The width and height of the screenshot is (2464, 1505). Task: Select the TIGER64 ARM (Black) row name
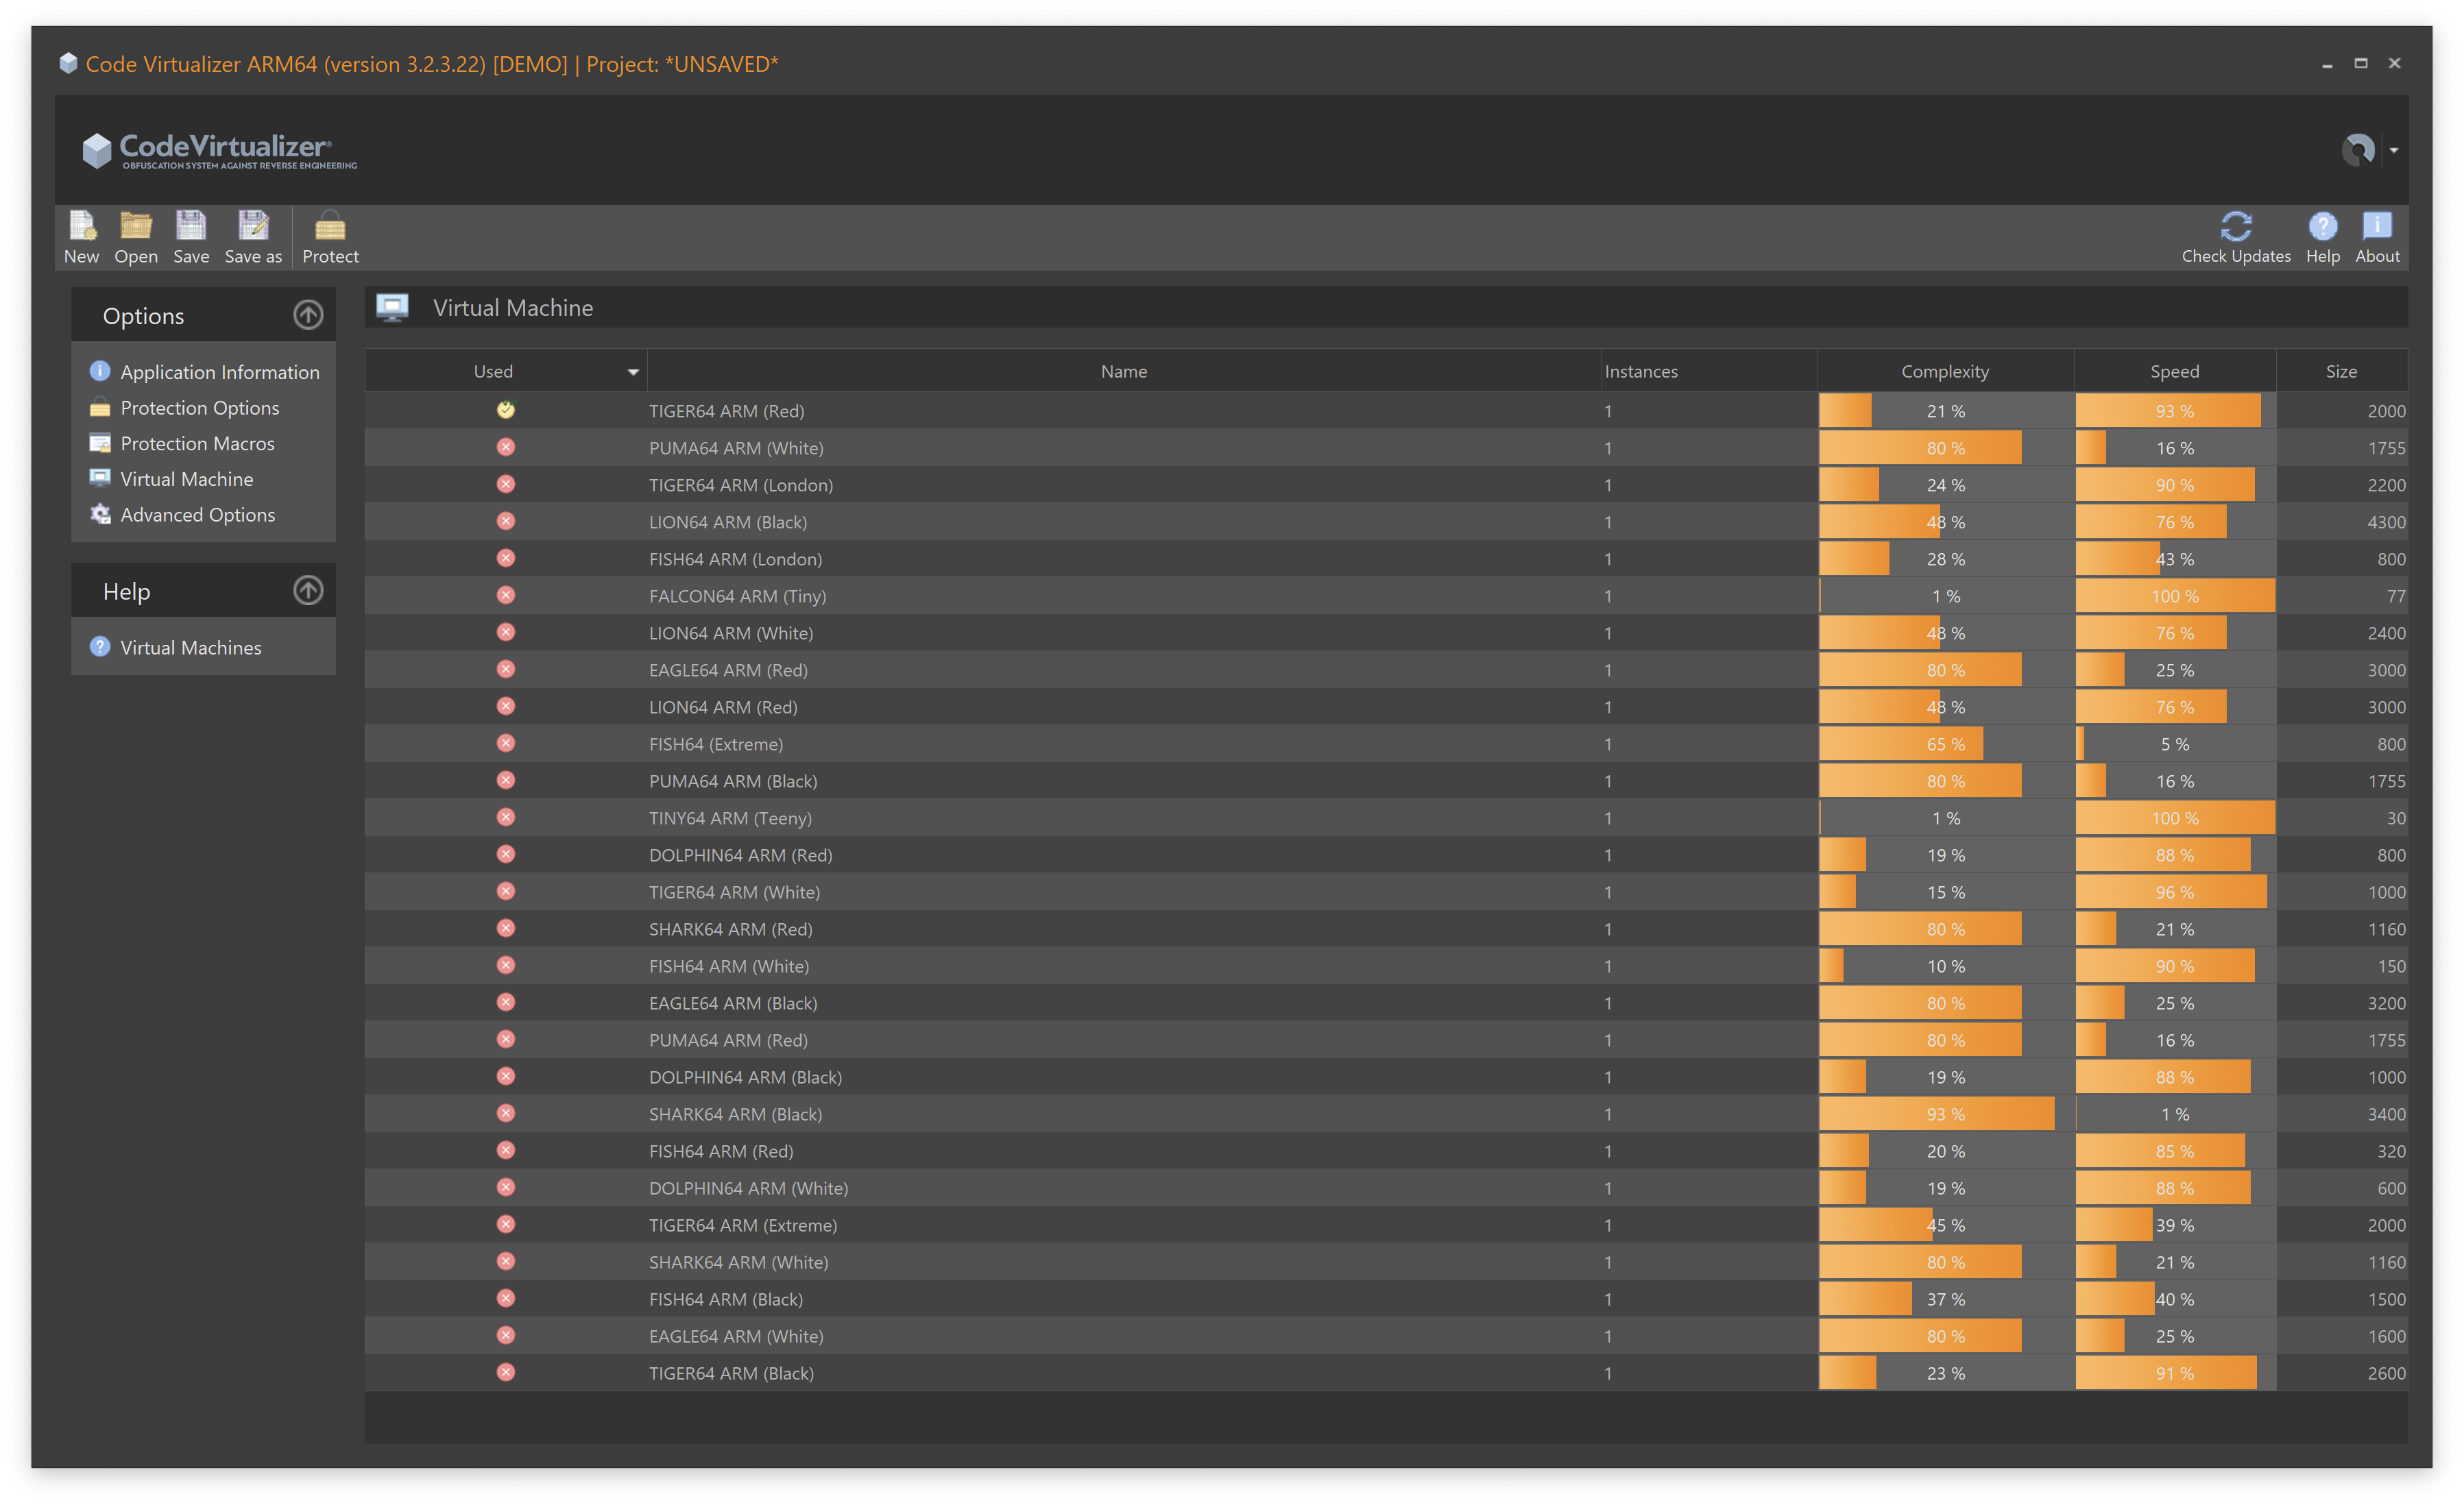(731, 1373)
